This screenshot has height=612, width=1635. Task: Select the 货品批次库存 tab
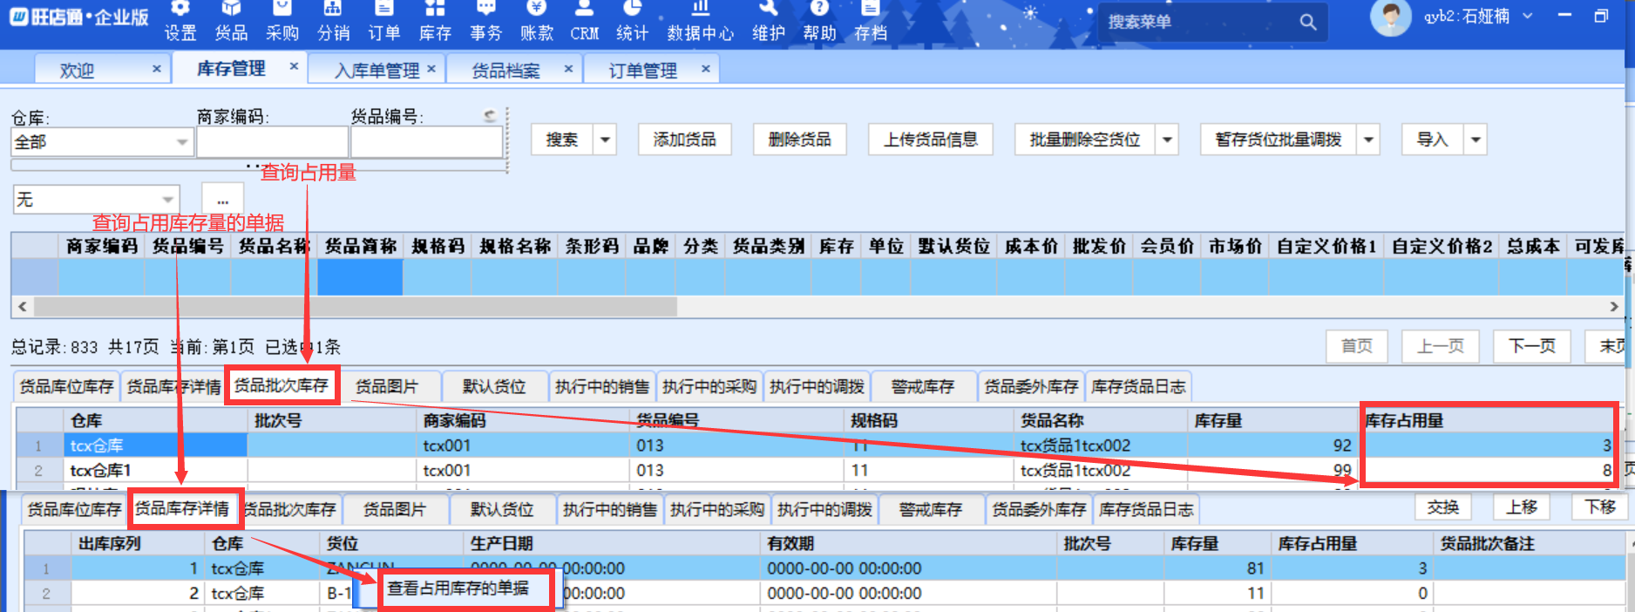[282, 385]
